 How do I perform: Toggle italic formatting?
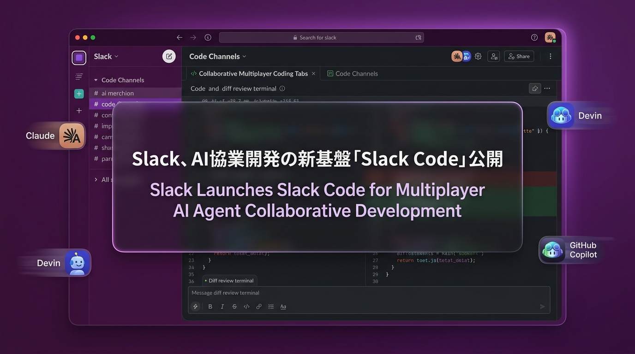222,307
